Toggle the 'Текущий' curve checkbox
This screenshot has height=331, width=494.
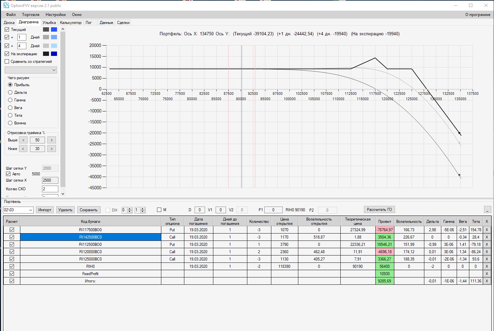click(7, 30)
